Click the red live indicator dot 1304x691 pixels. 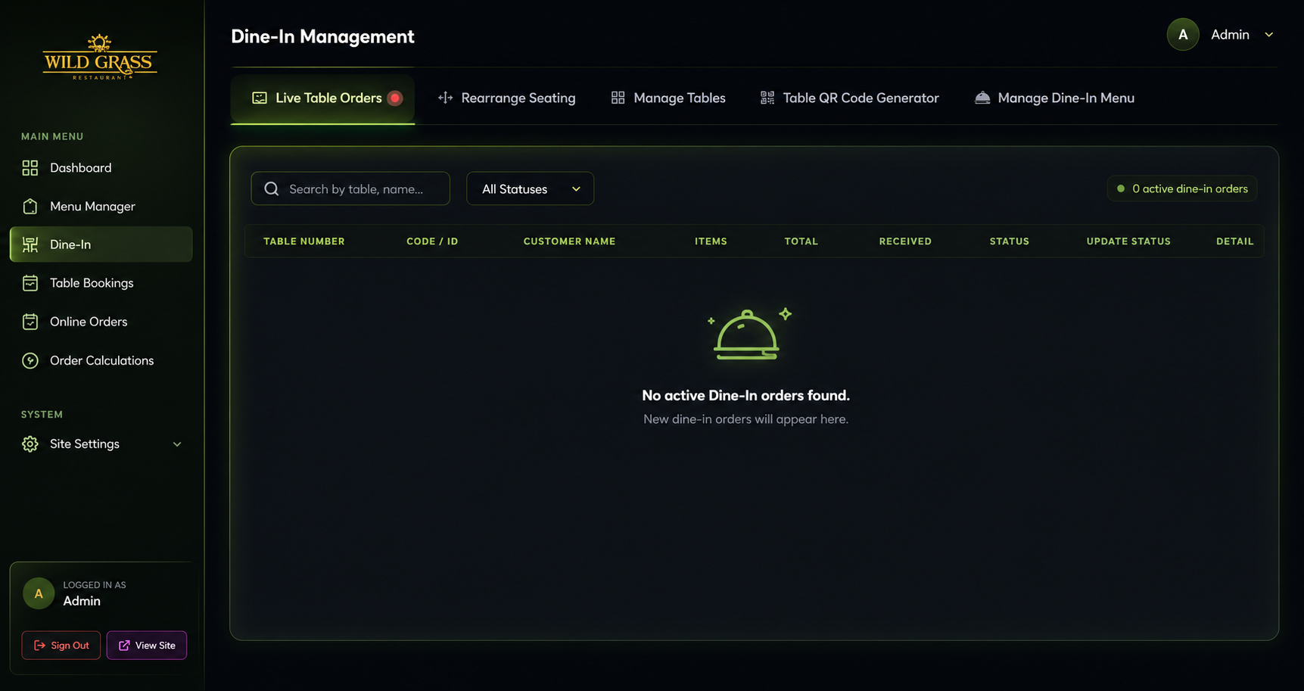click(x=395, y=98)
